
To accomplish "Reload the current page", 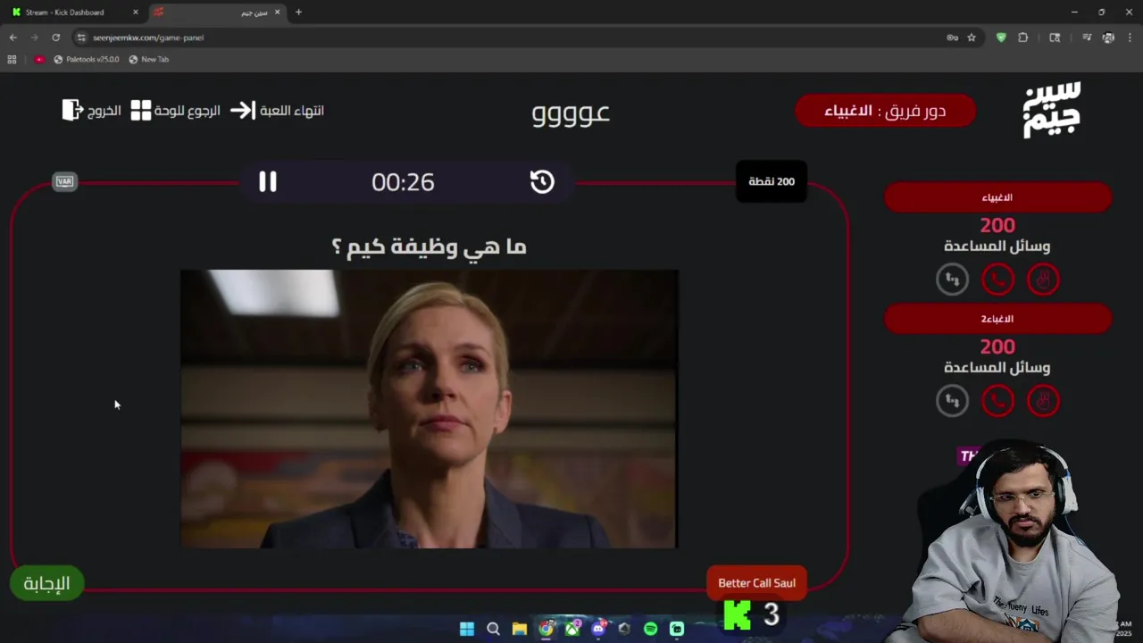I will pos(55,38).
